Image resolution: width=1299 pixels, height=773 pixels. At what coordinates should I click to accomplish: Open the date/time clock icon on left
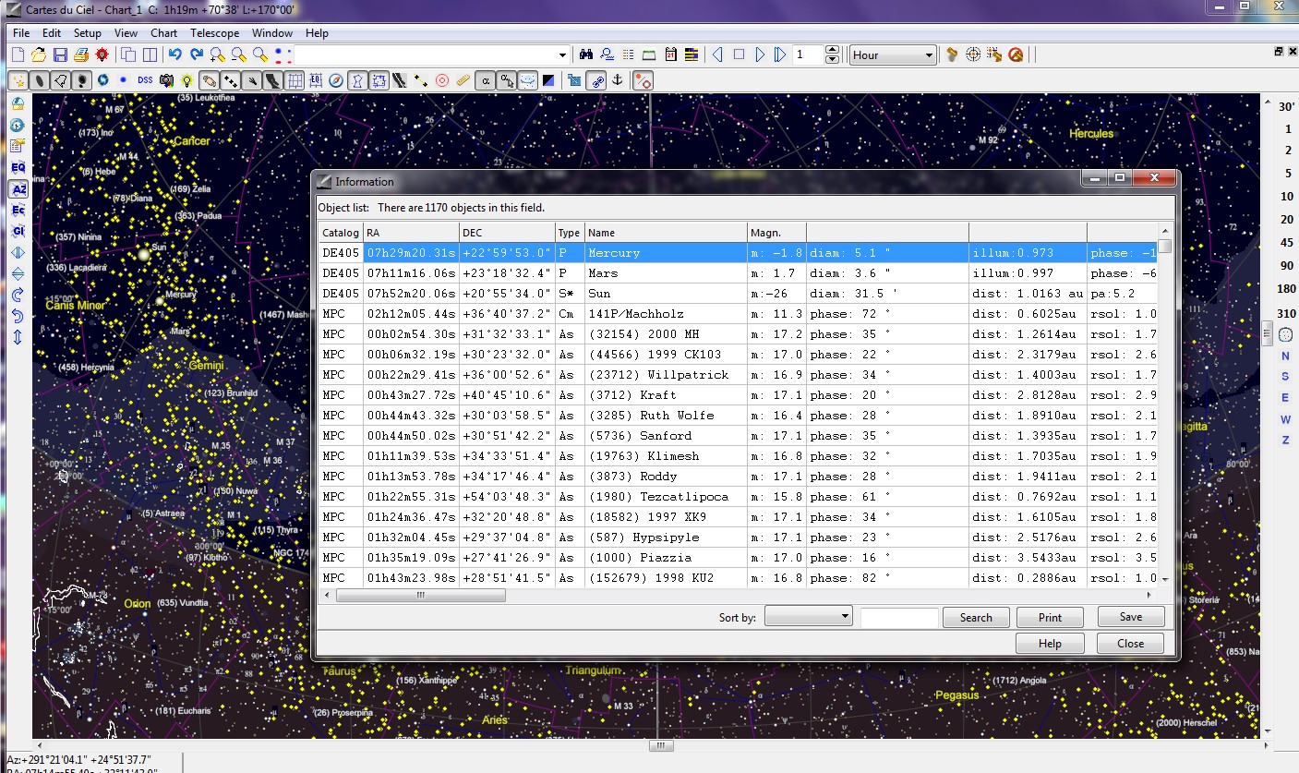[18, 125]
